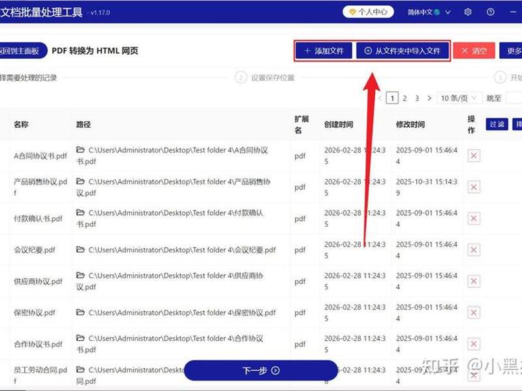
Task: Remove A合同协议书.pdf row
Action: 474,156
